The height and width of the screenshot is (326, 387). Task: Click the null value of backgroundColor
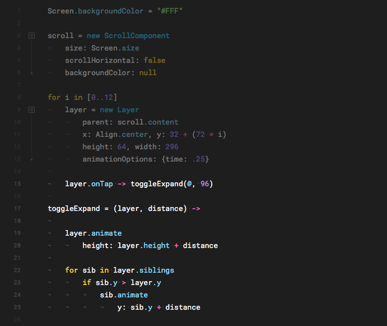point(148,73)
